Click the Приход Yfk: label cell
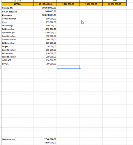The image size is (133, 145). pos(18,8)
